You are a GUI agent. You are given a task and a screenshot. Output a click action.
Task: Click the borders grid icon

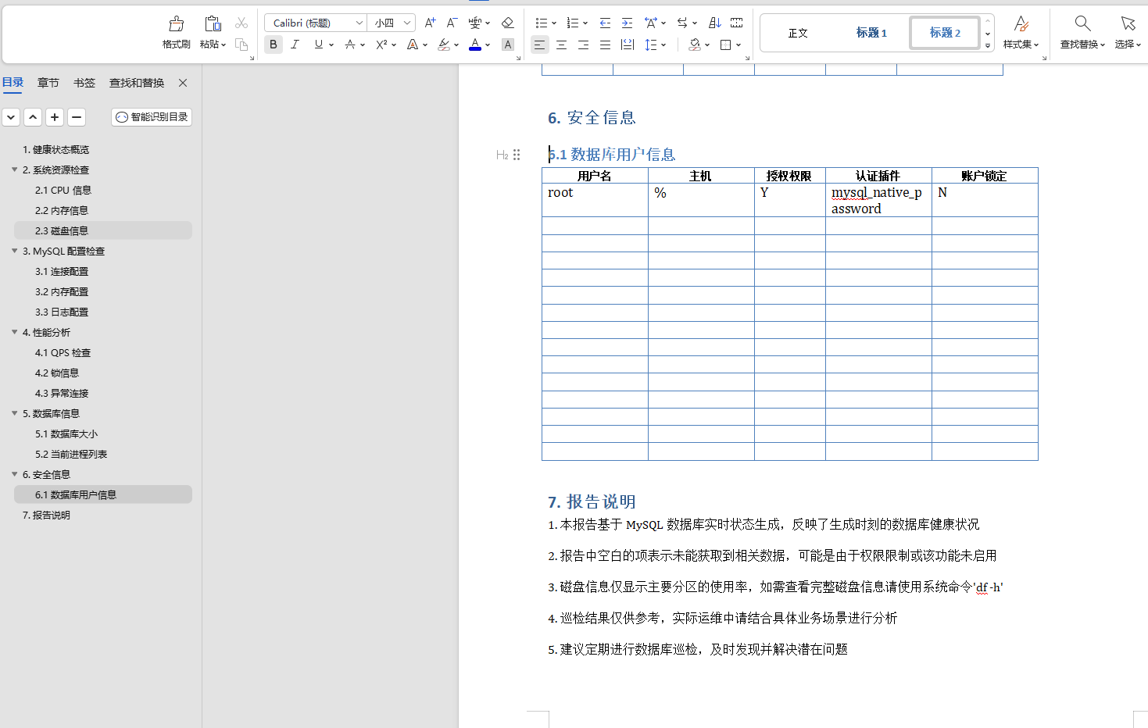(726, 45)
